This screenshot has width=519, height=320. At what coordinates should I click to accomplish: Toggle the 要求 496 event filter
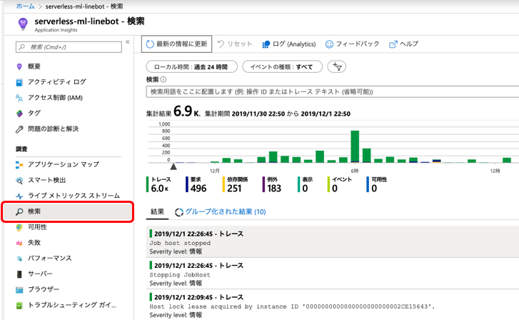196,184
